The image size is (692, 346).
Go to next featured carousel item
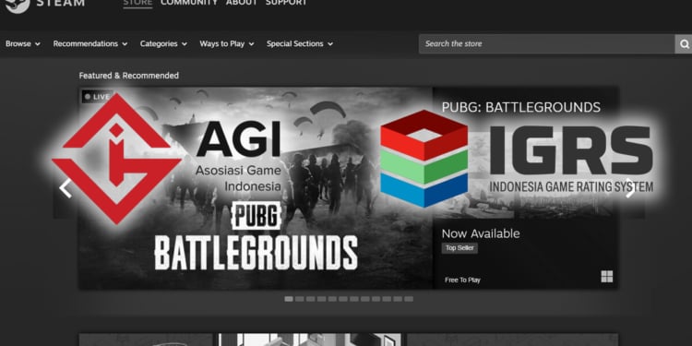pos(631,188)
